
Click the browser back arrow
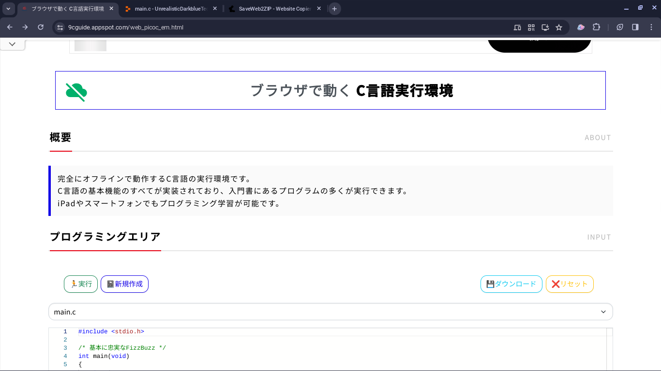click(x=10, y=27)
